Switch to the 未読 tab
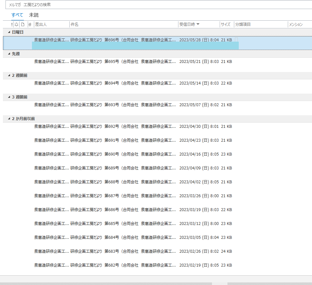The width and height of the screenshot is (312, 285). [x=34, y=15]
